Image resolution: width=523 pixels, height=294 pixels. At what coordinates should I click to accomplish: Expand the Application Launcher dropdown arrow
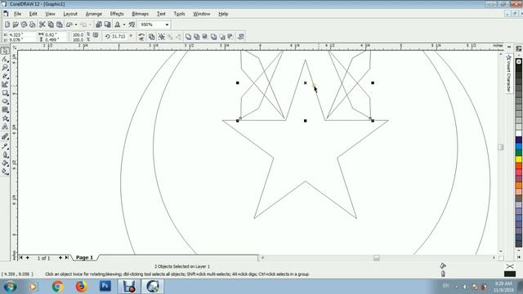[124, 24]
